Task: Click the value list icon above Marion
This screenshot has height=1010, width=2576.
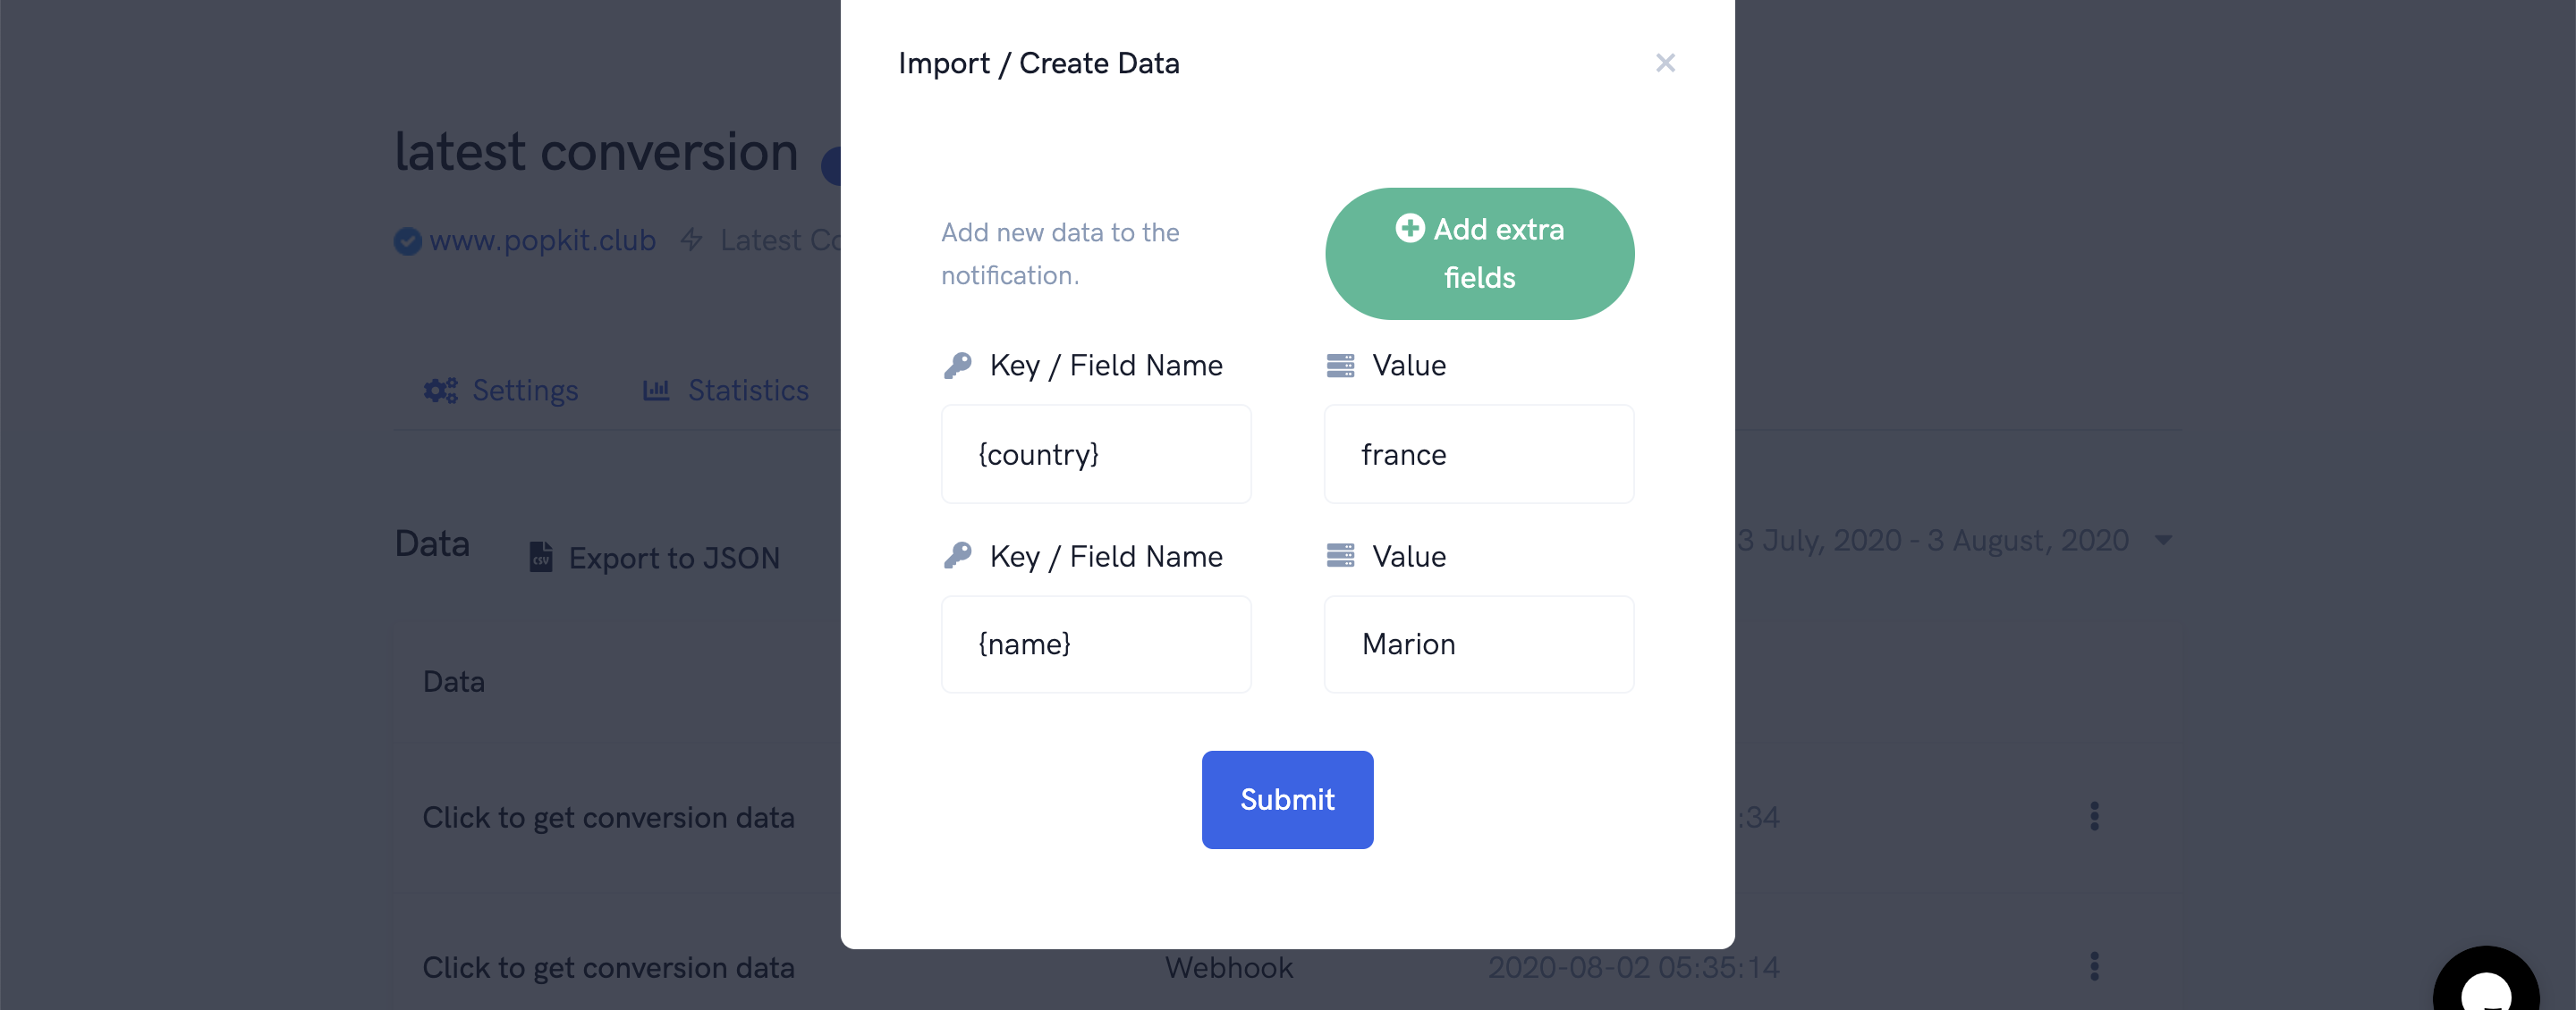Action: coord(1340,555)
